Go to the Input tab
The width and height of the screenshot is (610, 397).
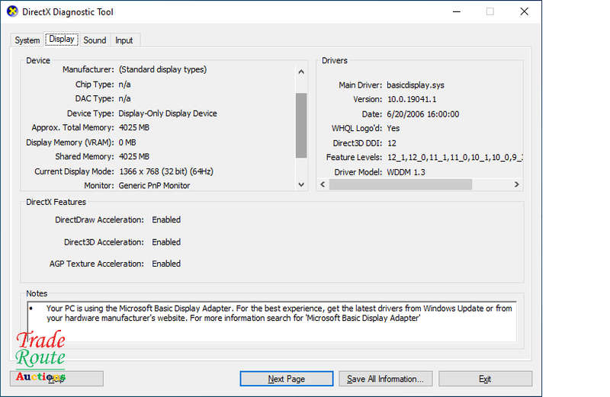(124, 40)
